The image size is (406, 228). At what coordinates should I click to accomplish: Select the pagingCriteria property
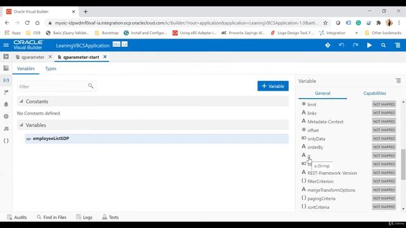click(x=321, y=198)
